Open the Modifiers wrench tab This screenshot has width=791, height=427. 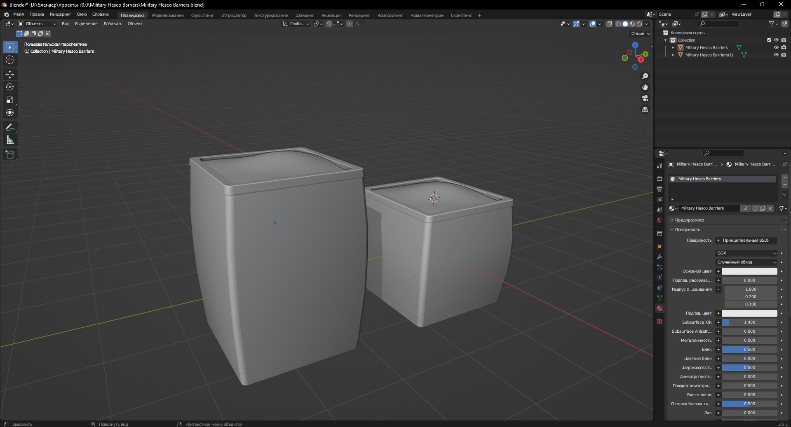pyautogui.click(x=660, y=257)
